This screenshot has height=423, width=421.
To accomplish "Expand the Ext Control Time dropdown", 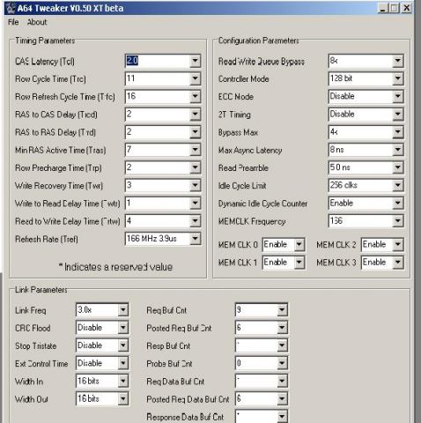I will pyautogui.click(x=122, y=363).
